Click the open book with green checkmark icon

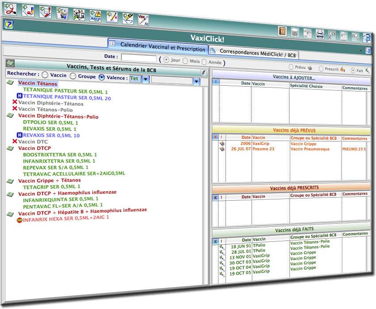point(79,15)
